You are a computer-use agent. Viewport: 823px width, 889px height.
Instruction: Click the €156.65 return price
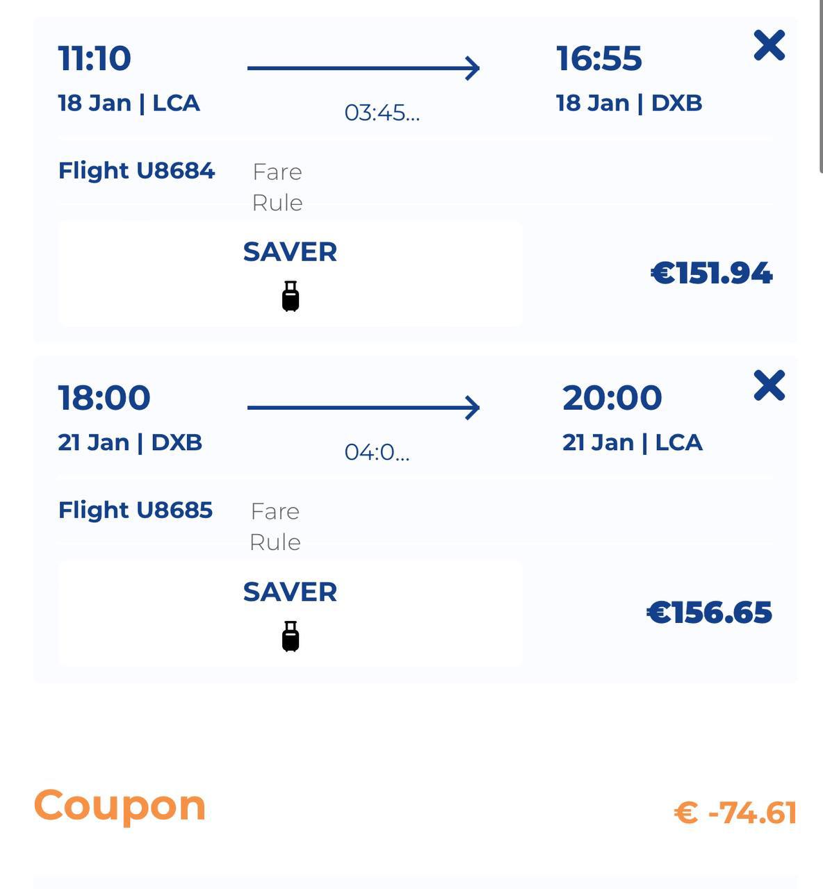(x=709, y=613)
